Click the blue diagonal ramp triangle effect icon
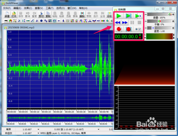 pyautogui.click(x=32, y=21)
